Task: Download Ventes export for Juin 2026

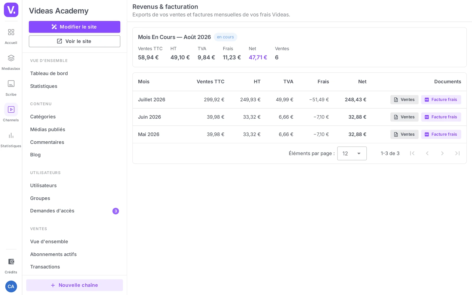Action: pyautogui.click(x=404, y=117)
